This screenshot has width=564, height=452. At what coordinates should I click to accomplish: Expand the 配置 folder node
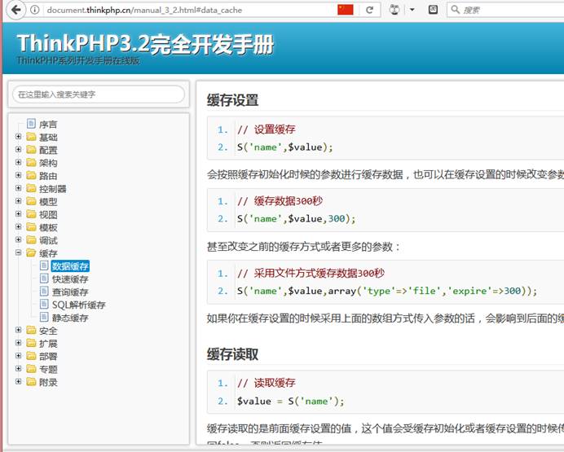click(x=19, y=150)
